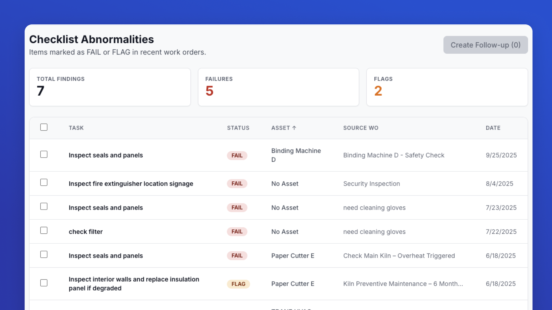The image size is (552, 310).
Task: Open the Binding Machine D - Safety Check work order
Action: pos(394,155)
